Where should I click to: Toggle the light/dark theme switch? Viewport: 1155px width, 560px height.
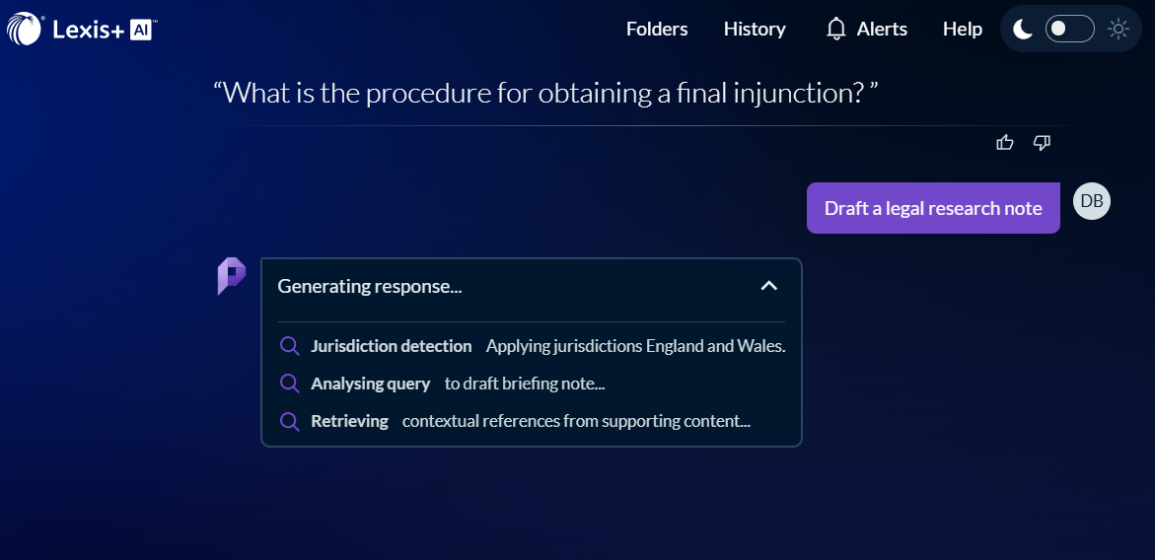pyautogui.click(x=1069, y=29)
